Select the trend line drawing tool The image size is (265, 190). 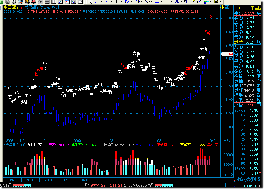click(97, 2)
